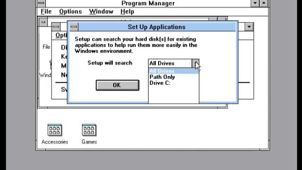Click the Set Up Applications title bar
This screenshot has width=302, height=170.
click(157, 27)
